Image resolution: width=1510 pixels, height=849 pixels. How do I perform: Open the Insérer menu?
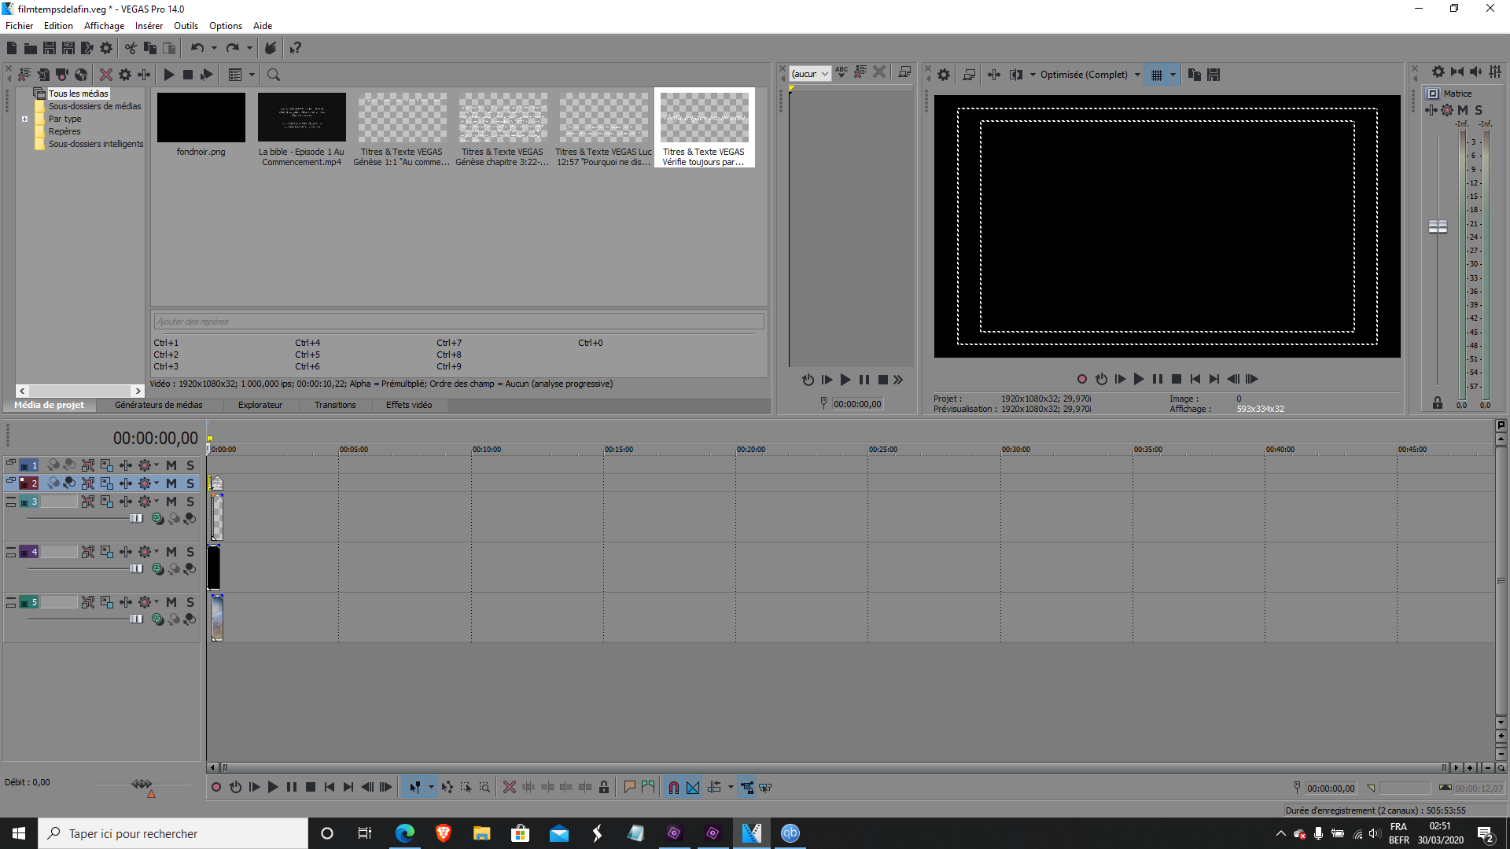[149, 26]
